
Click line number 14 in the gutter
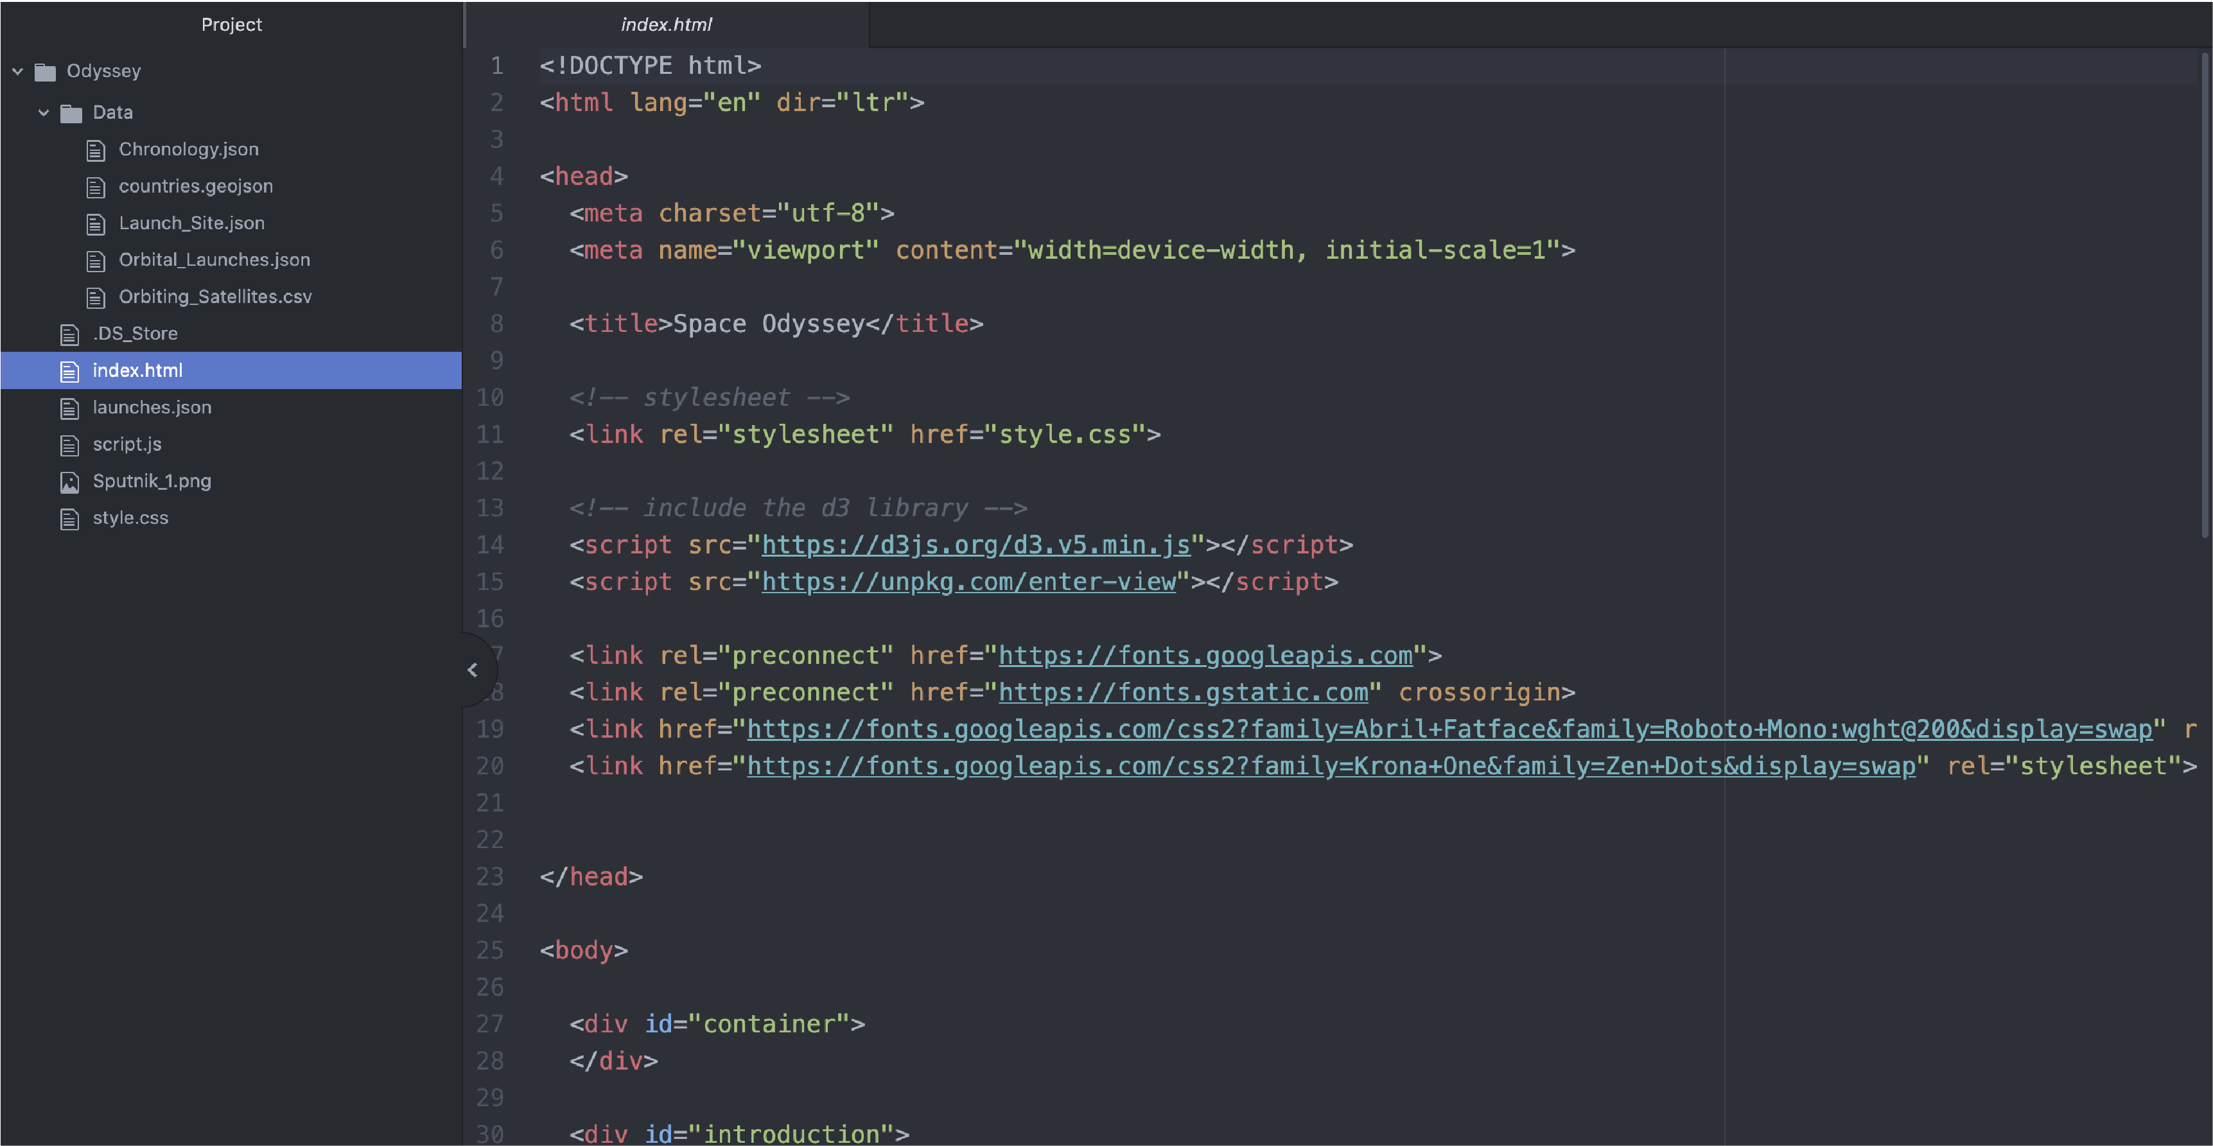(491, 546)
